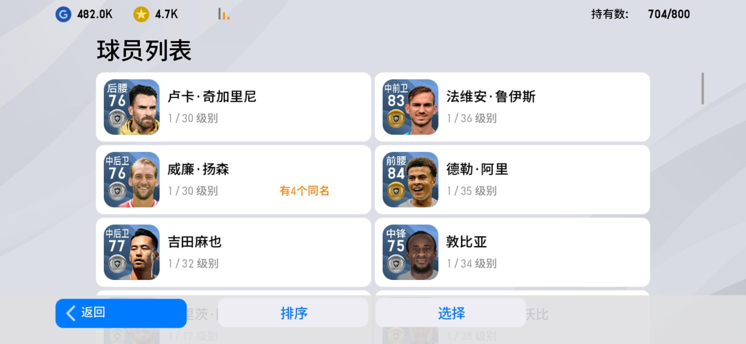Go back with the 返回 button

[x=121, y=313]
